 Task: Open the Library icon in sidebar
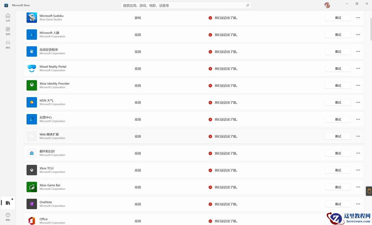[8, 203]
